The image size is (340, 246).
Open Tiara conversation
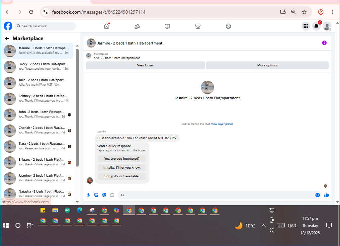(x=37, y=146)
